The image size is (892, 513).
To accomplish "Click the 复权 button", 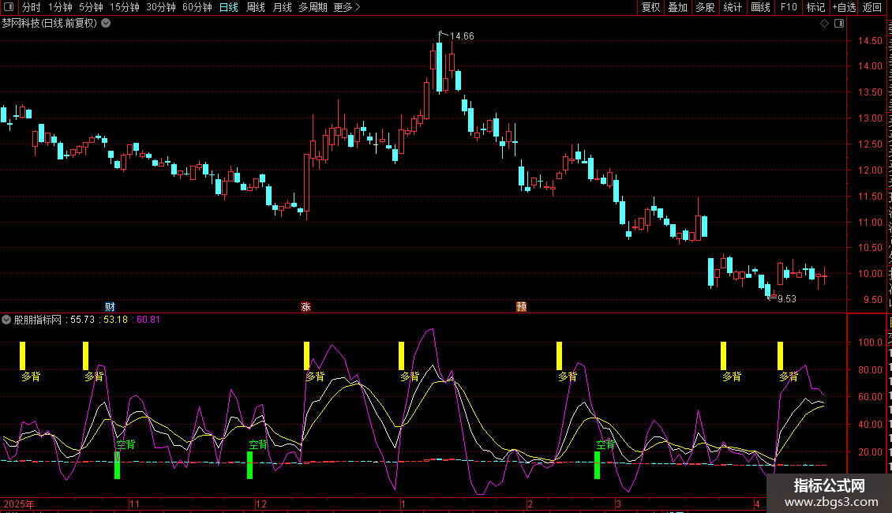I will [x=650, y=7].
